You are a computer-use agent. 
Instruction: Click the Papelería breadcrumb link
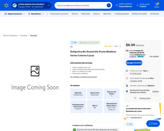(24, 36)
